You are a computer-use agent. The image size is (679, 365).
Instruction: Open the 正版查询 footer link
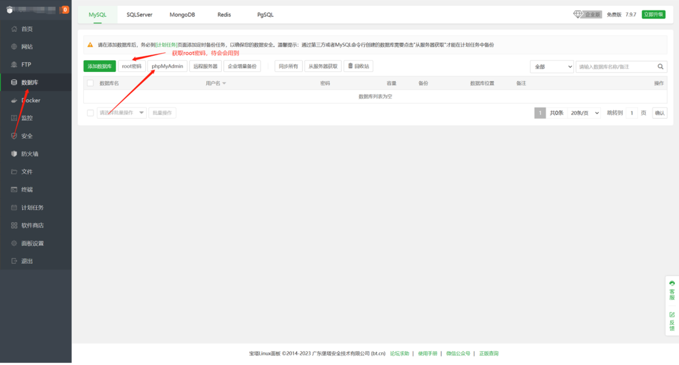click(x=489, y=353)
